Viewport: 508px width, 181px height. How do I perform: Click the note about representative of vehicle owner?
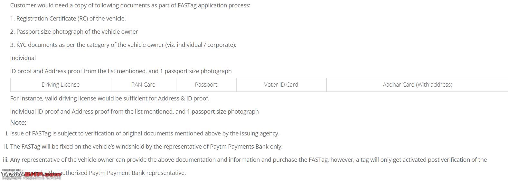(249, 160)
